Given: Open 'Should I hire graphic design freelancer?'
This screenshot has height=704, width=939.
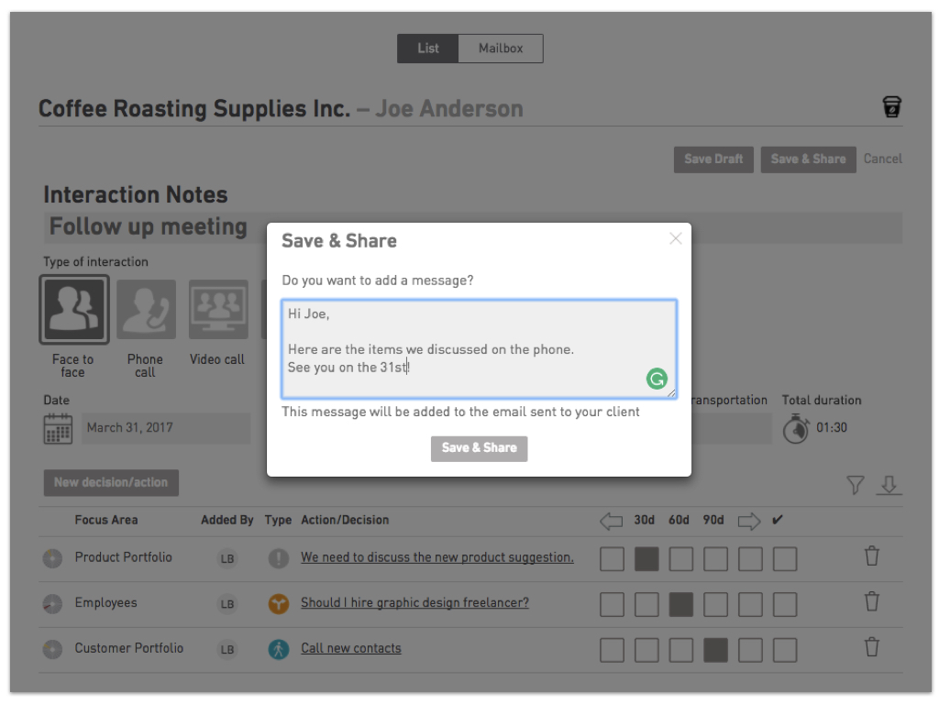Looking at the screenshot, I should tap(415, 603).
